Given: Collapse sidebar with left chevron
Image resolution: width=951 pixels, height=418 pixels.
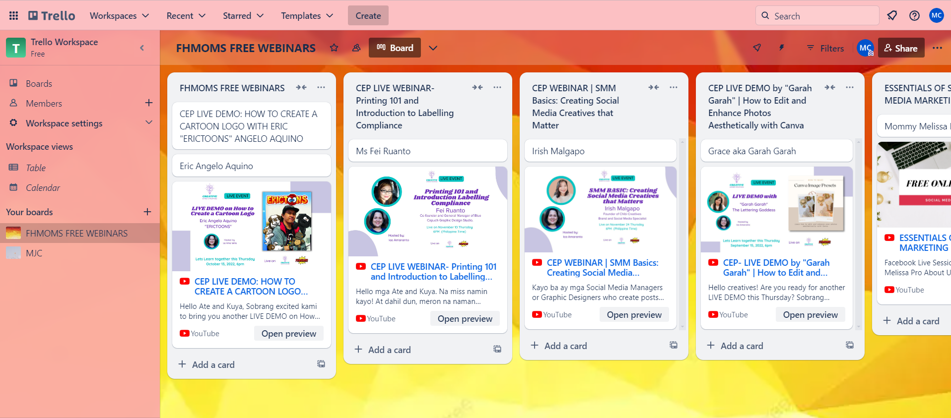Looking at the screenshot, I should pyautogui.click(x=142, y=48).
